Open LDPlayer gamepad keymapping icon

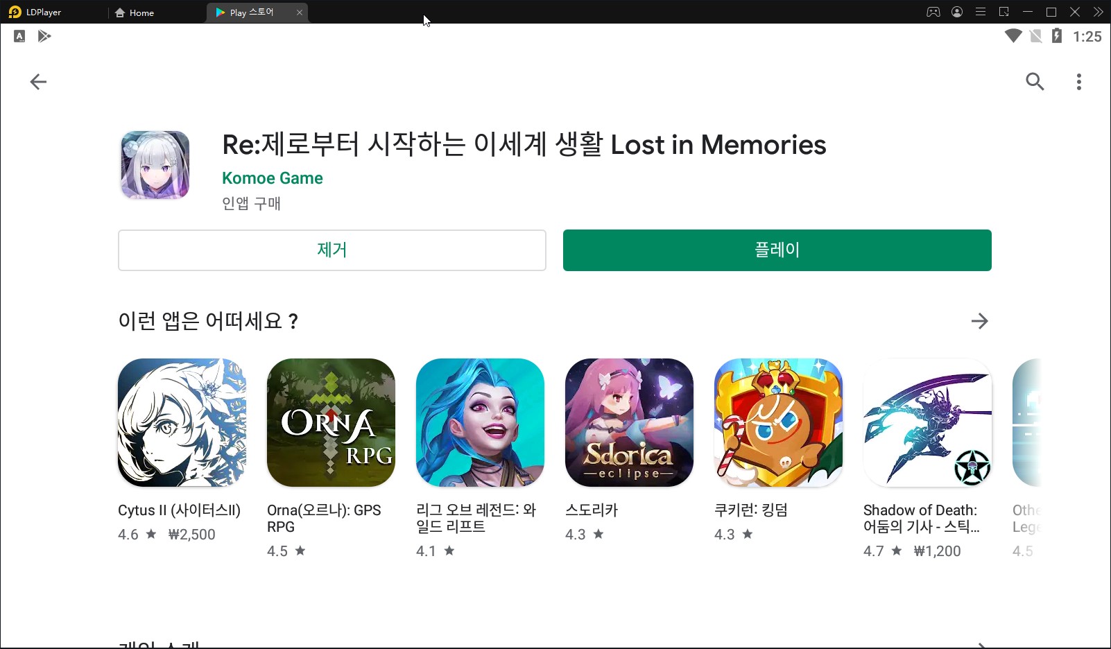click(x=933, y=12)
